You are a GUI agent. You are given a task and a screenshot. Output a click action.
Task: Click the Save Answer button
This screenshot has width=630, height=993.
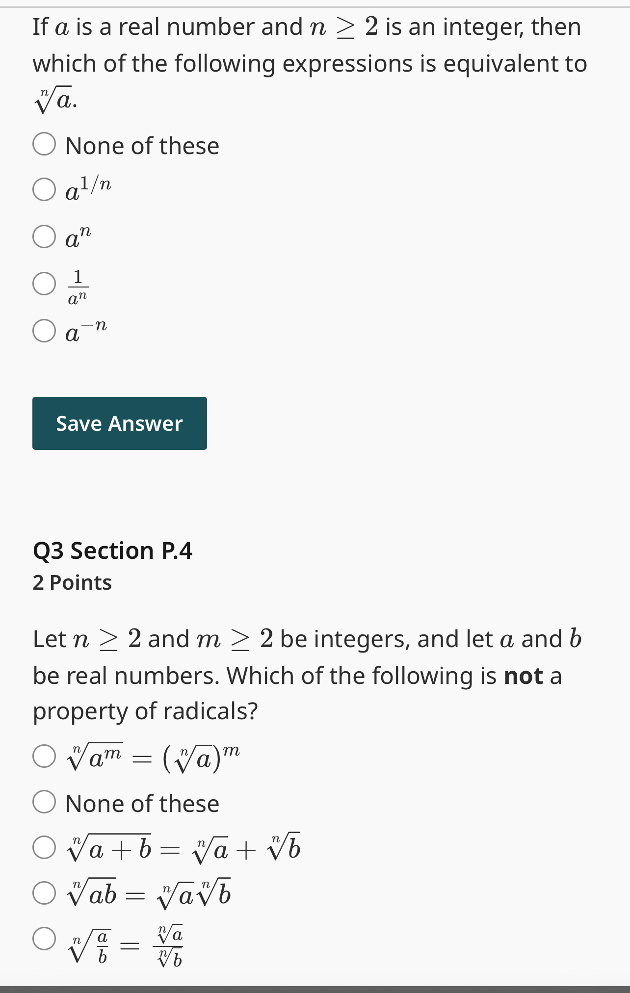click(119, 423)
